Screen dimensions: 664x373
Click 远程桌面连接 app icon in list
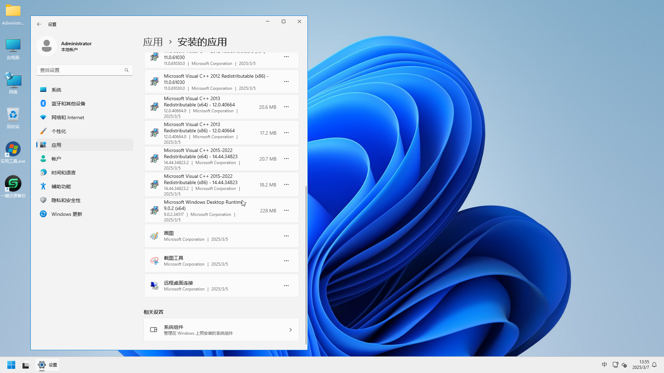tap(154, 286)
